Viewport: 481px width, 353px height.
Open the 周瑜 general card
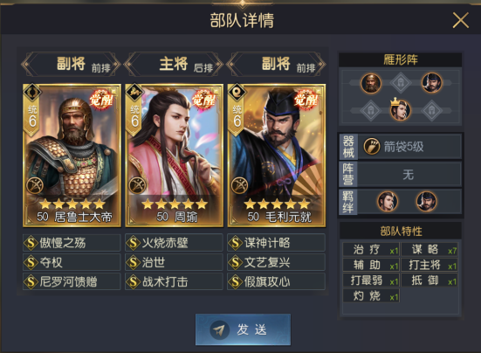click(x=175, y=156)
